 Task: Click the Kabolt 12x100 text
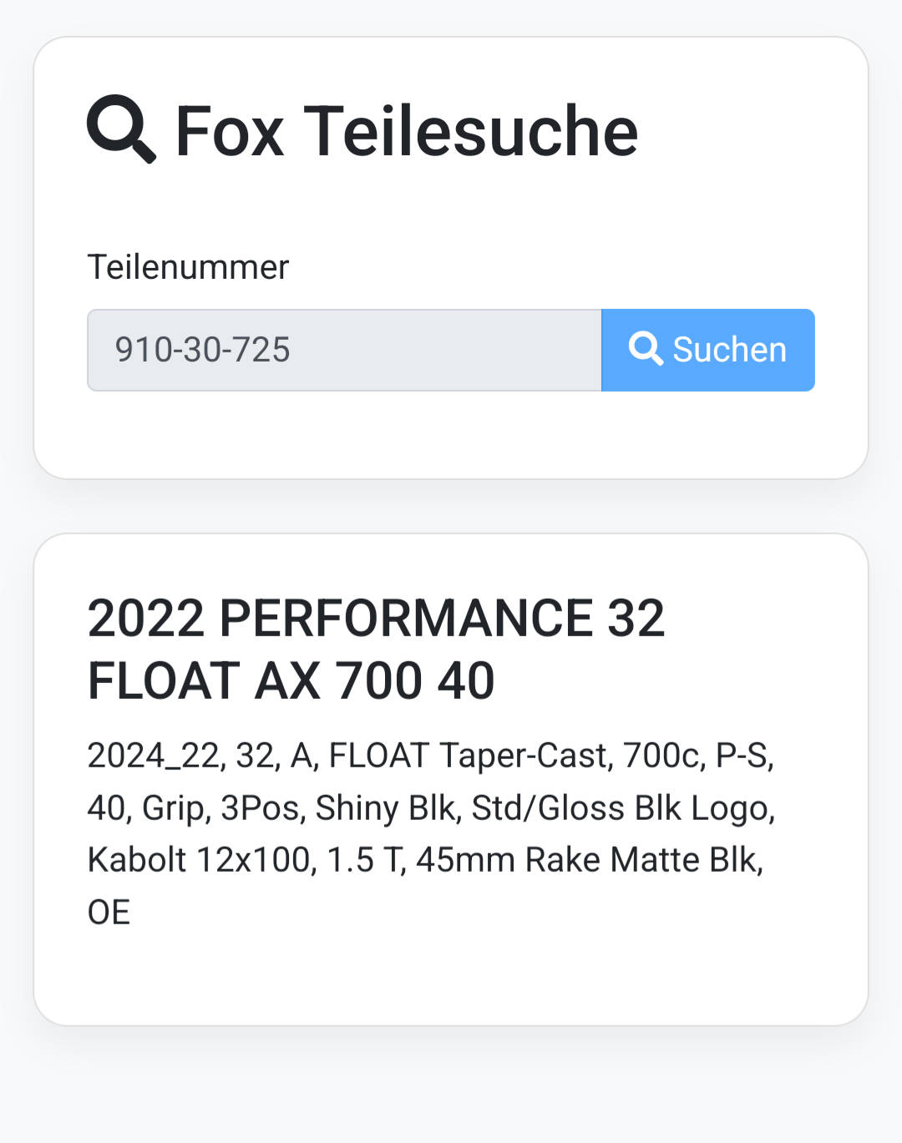point(201,860)
